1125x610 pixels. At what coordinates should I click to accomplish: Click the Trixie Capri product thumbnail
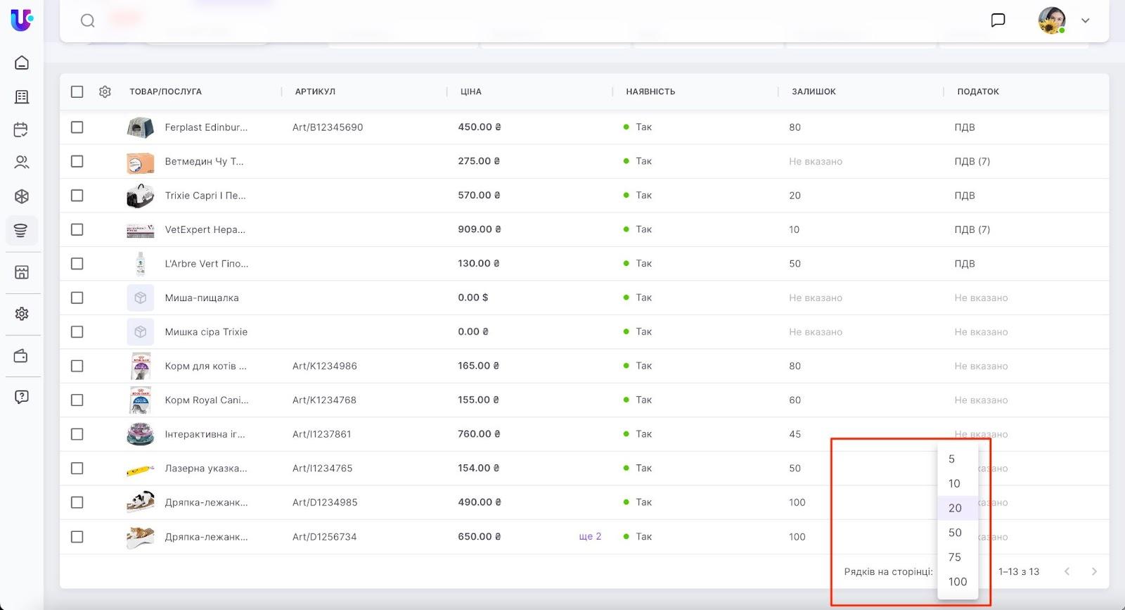141,196
